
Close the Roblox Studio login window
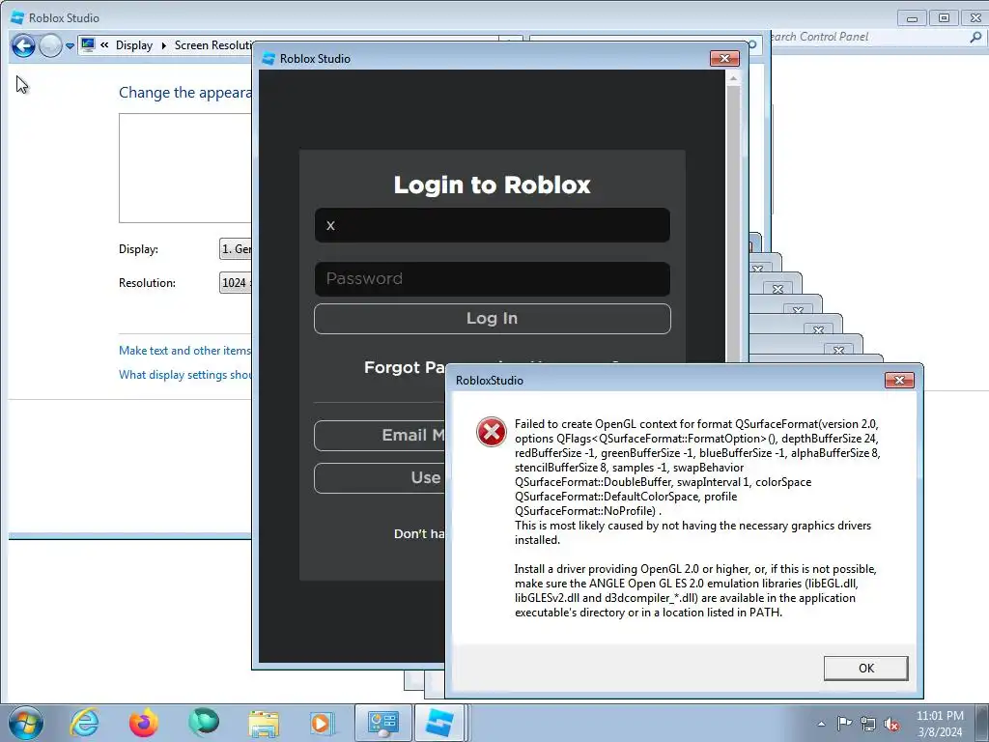click(724, 58)
